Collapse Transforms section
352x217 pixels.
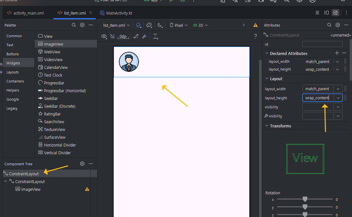click(267, 126)
